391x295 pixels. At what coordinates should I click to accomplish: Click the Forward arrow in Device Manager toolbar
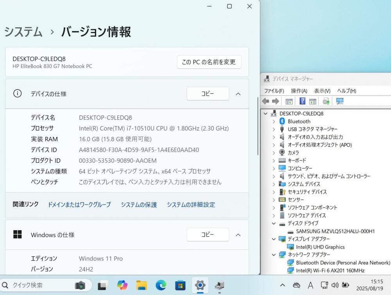click(276, 101)
